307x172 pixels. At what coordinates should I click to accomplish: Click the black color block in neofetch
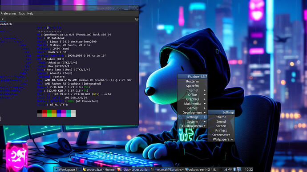point(40,112)
